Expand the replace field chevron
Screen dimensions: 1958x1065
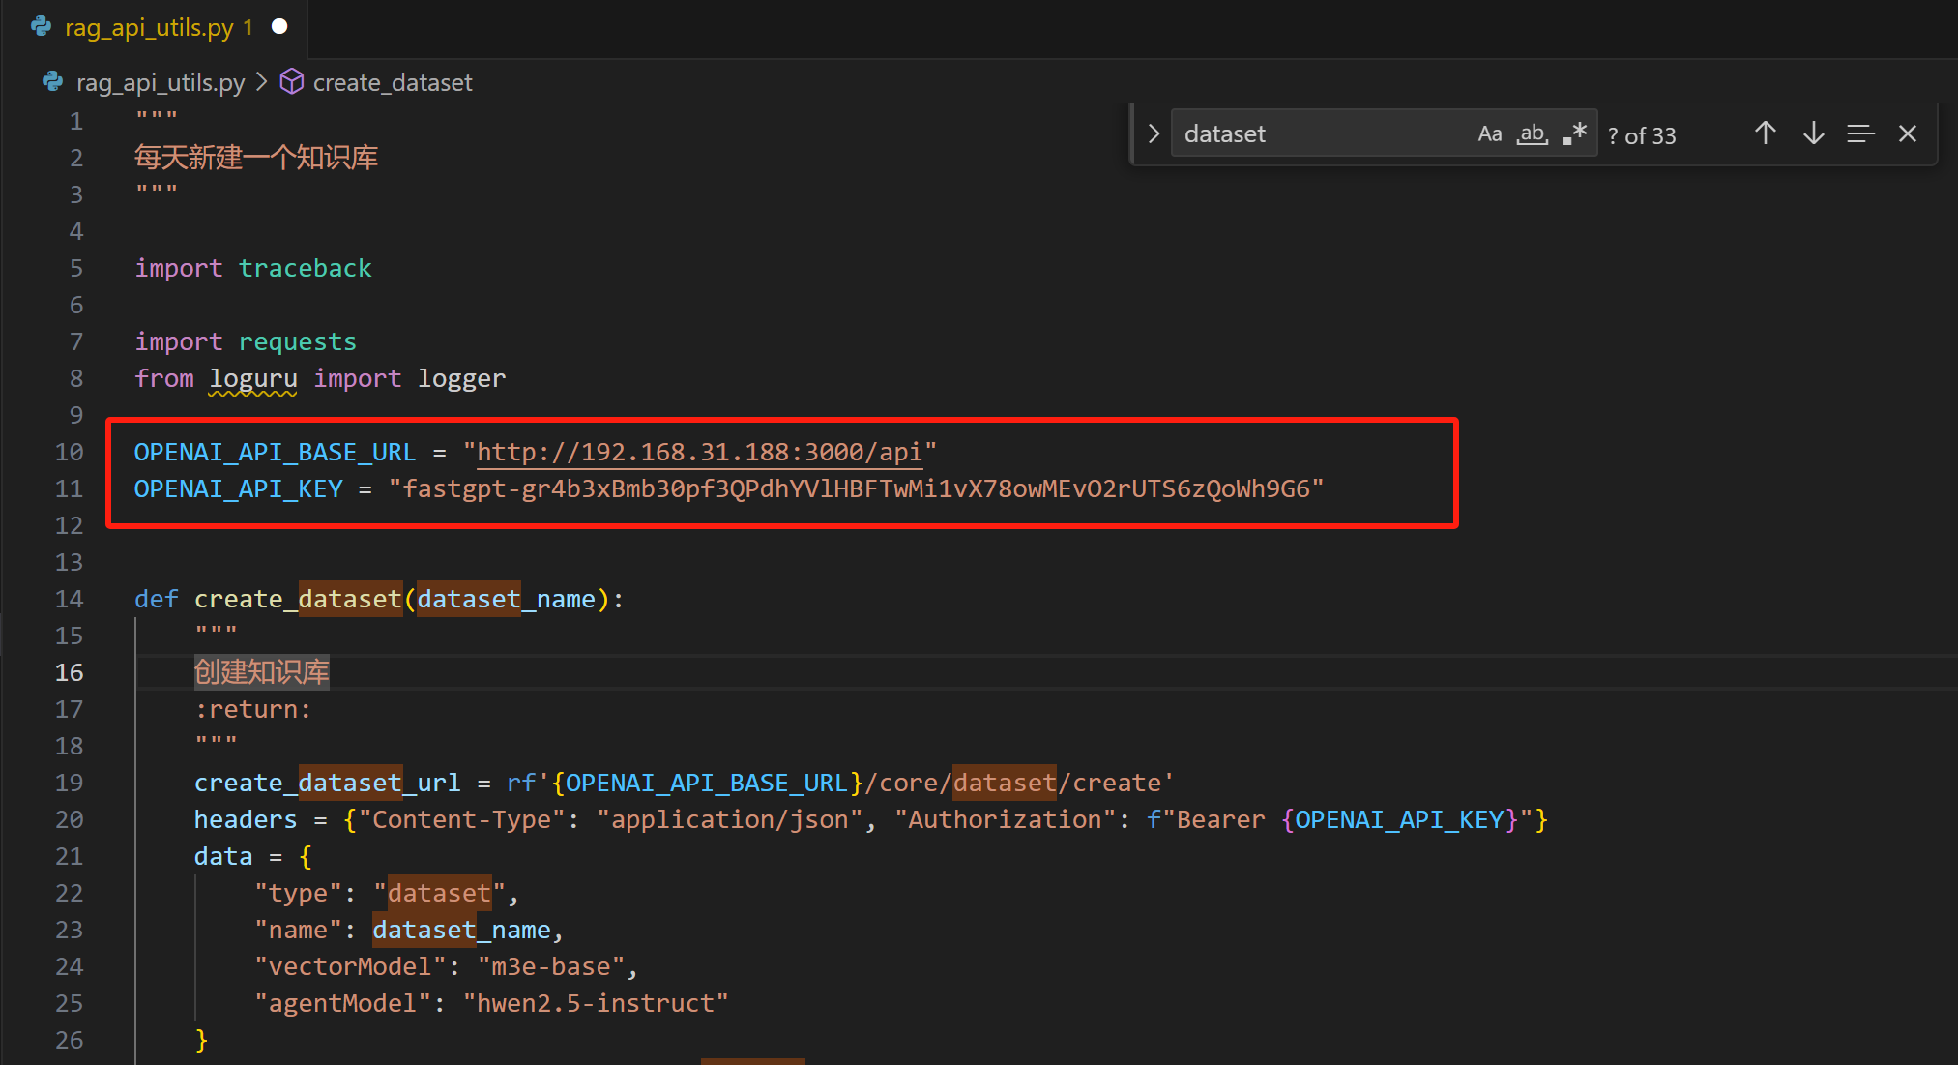pos(1154,133)
